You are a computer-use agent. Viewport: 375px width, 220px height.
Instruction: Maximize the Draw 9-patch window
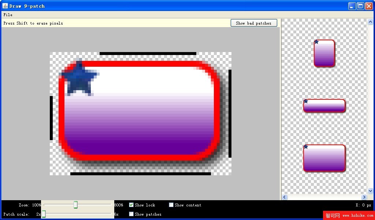(360, 6)
